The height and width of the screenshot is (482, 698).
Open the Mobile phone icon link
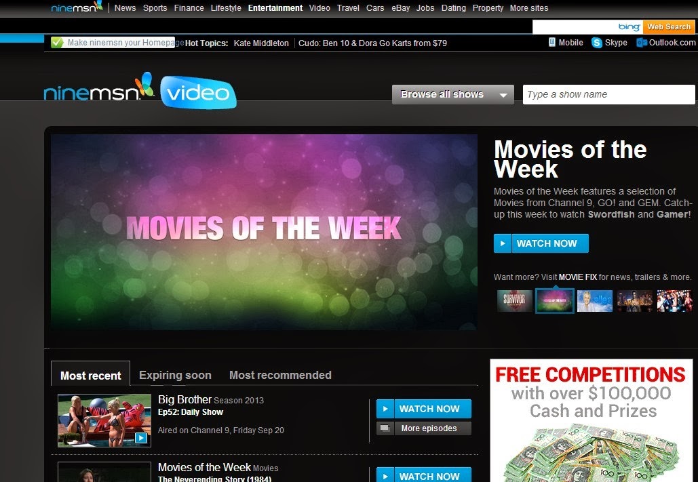point(552,42)
